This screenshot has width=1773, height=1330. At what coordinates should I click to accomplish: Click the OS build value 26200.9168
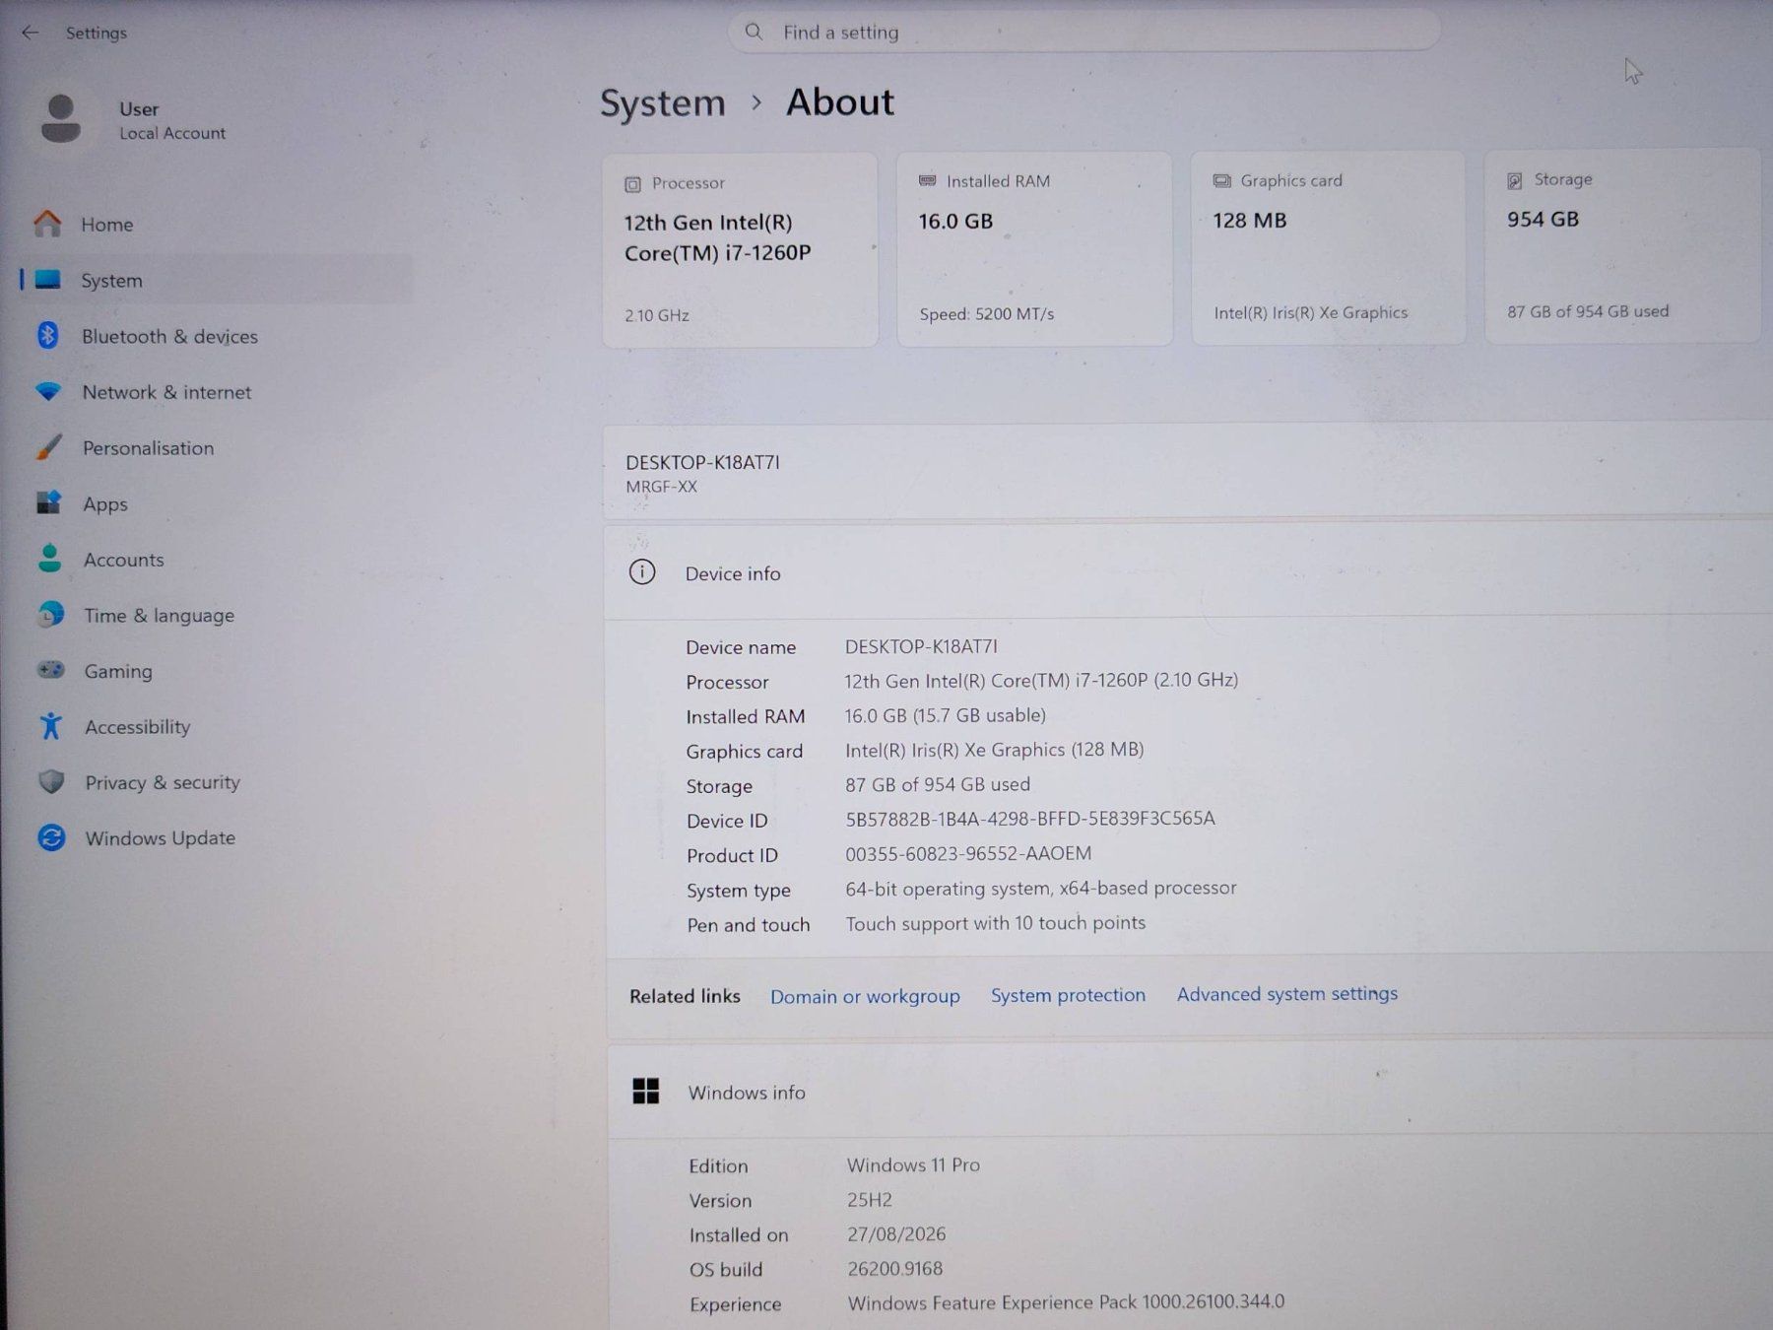(895, 1269)
